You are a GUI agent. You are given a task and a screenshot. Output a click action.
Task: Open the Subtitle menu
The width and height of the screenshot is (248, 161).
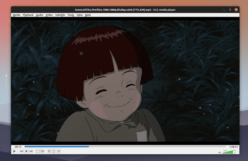(x=60, y=15)
